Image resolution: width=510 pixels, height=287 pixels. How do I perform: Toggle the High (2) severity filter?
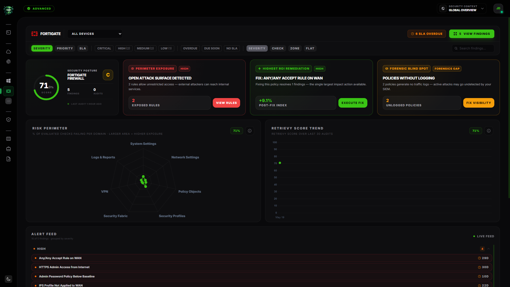pos(124,48)
